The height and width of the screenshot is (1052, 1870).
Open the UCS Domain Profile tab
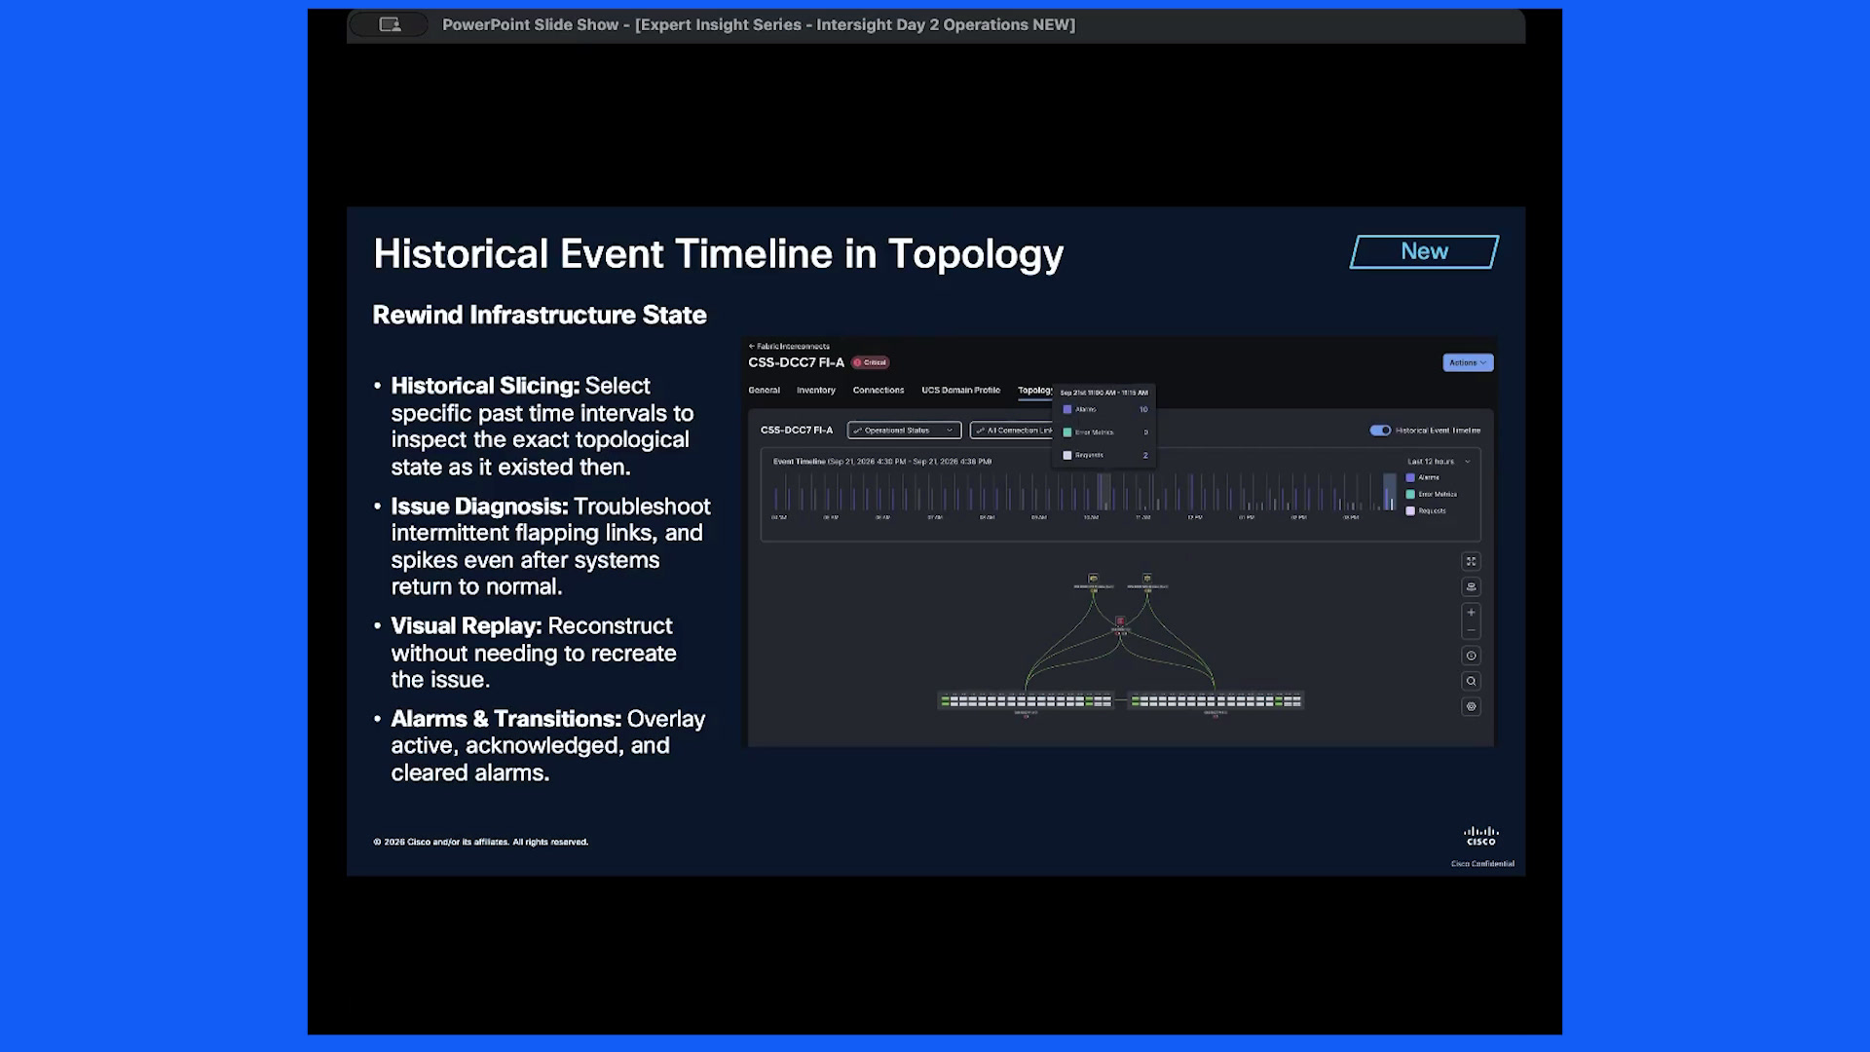coord(960,390)
